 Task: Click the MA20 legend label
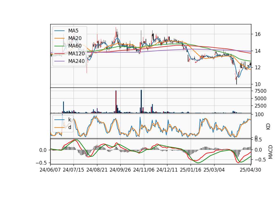pos(75,38)
